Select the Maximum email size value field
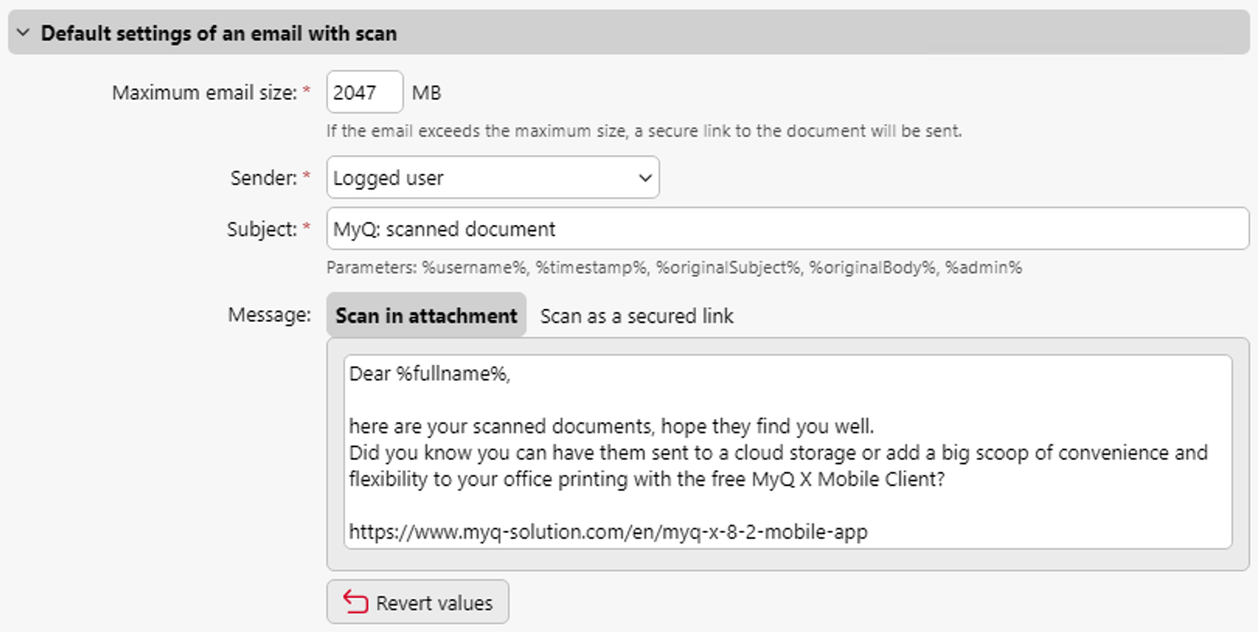 [363, 92]
